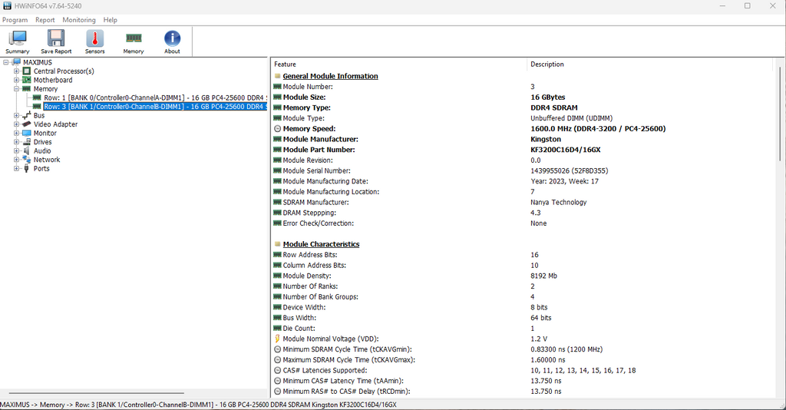Expand the Video Adapter node

click(x=17, y=124)
